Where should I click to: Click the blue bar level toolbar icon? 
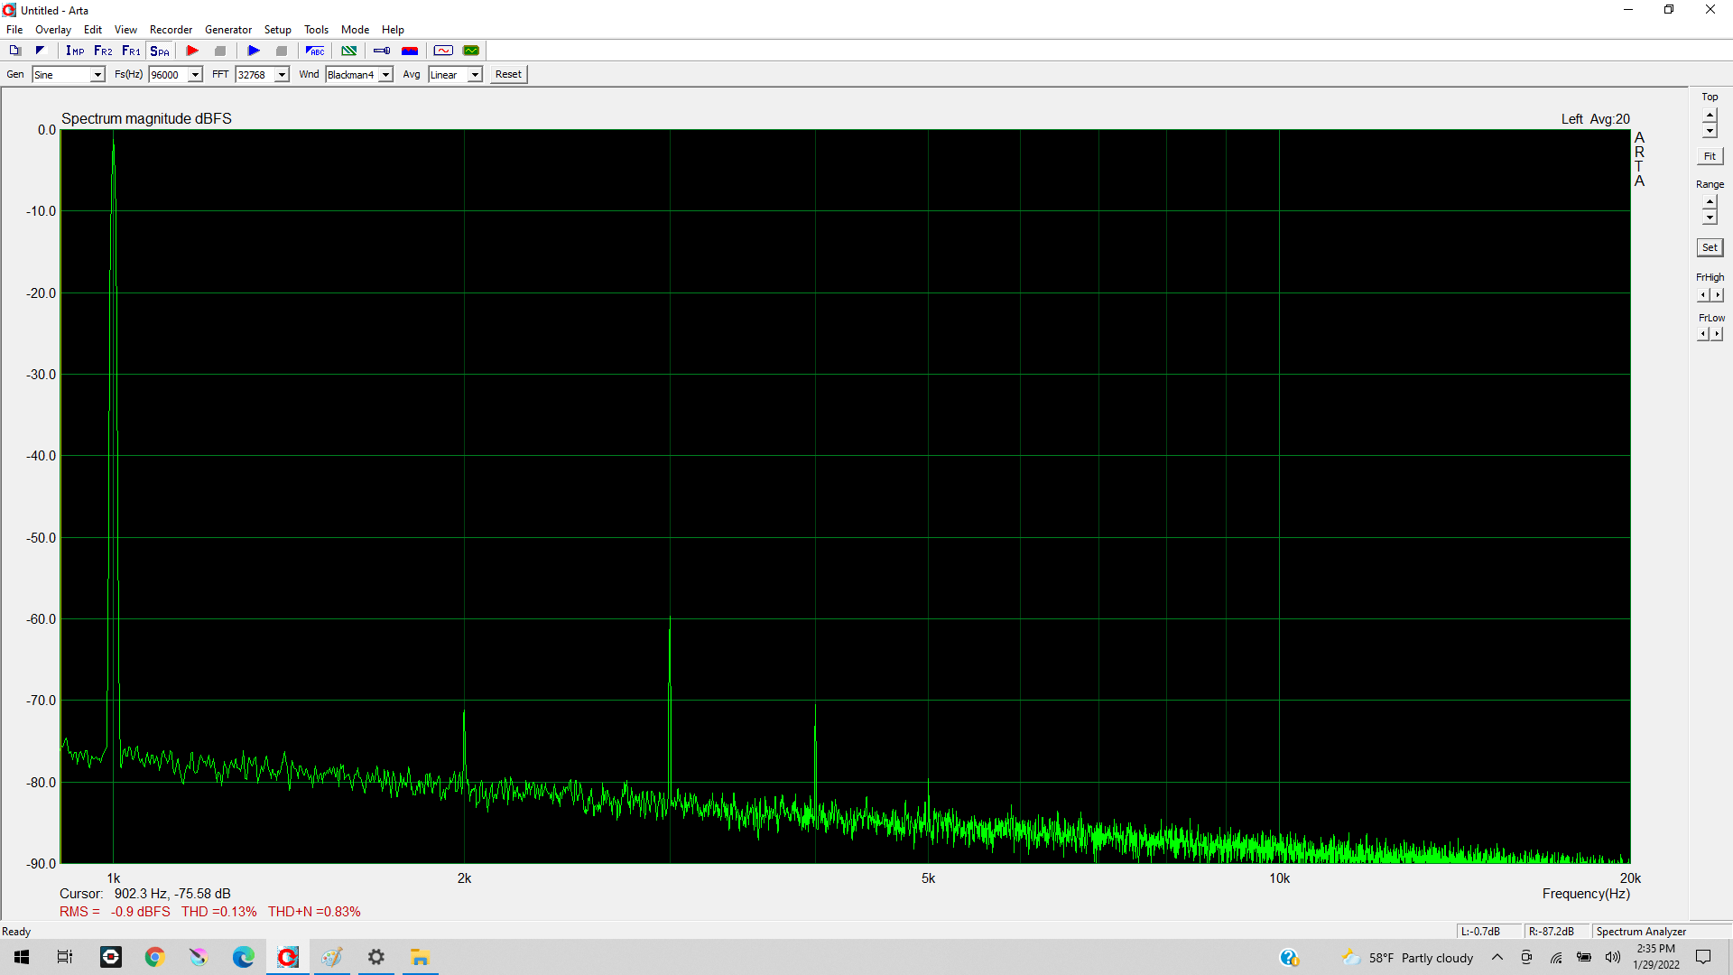(x=382, y=51)
